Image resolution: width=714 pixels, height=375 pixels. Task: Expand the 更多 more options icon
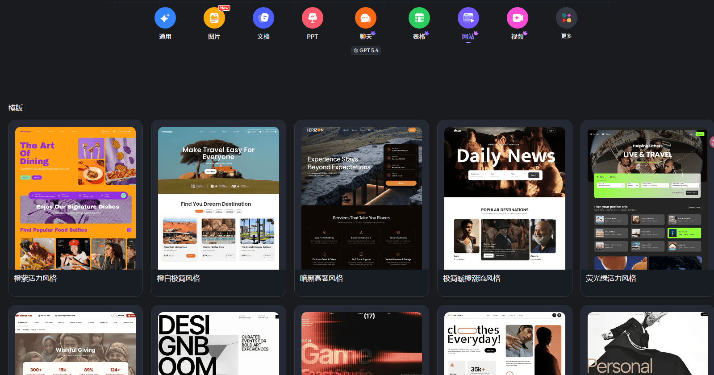[566, 18]
